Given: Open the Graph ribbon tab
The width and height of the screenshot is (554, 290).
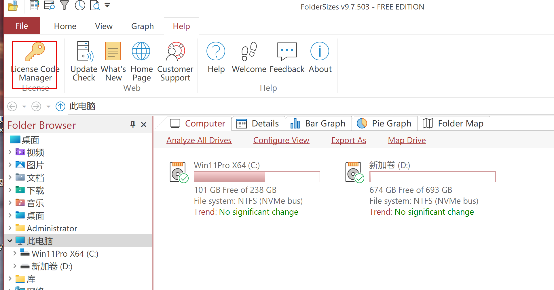Looking at the screenshot, I should [x=142, y=26].
